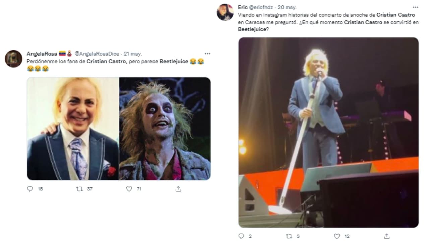Share Eric's concert tweet
The width and height of the screenshot is (429, 241).
pyautogui.click(x=386, y=236)
